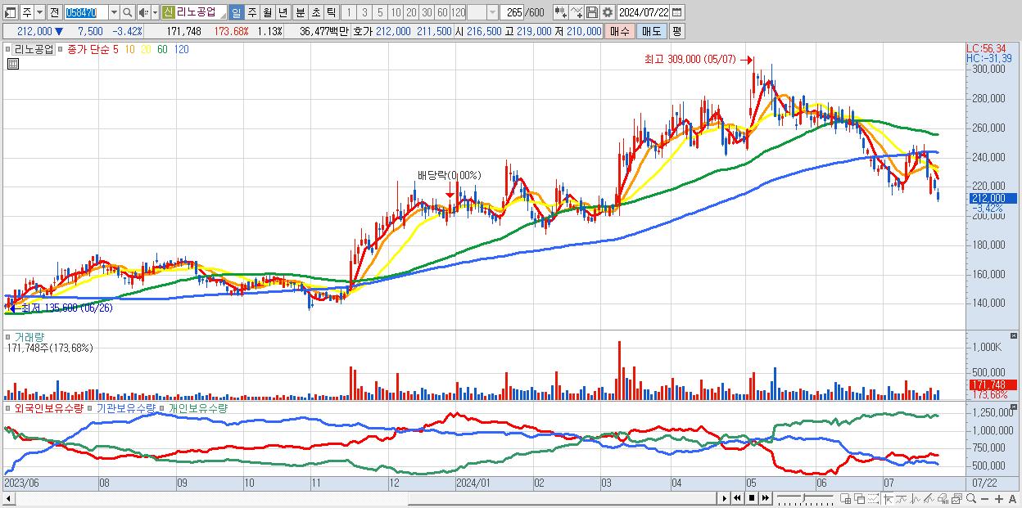The width and height of the screenshot is (1022, 508).
Task: Click the chart line style icon
Action: 577,12
